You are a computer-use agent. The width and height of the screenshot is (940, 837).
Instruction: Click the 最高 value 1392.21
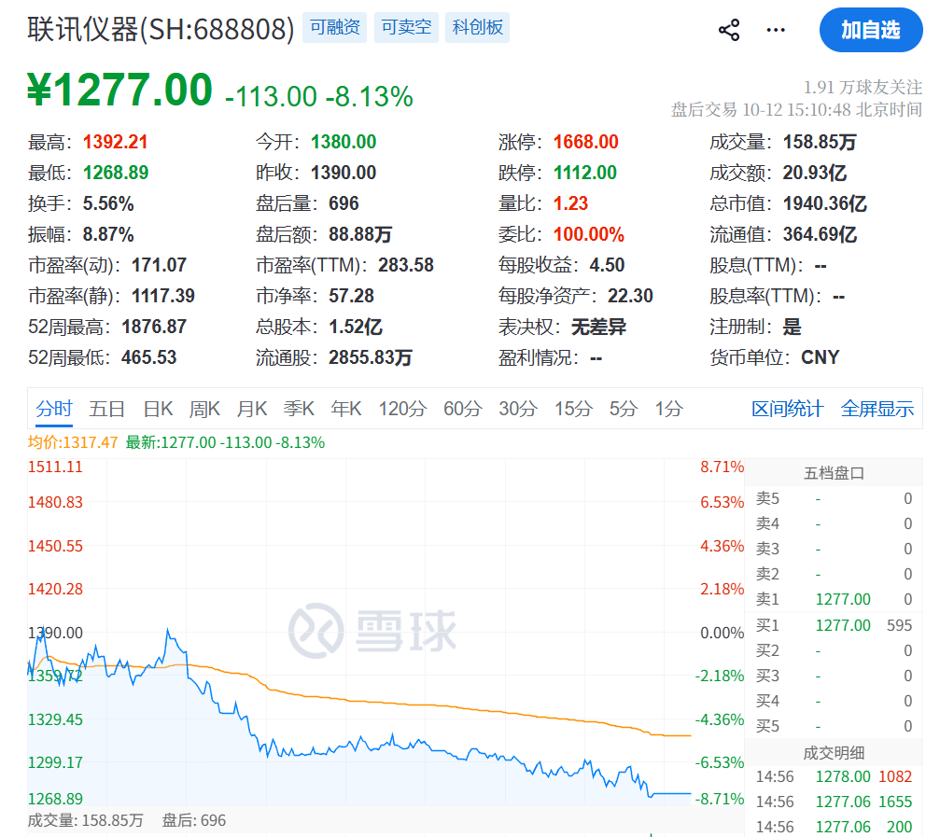[x=115, y=142]
